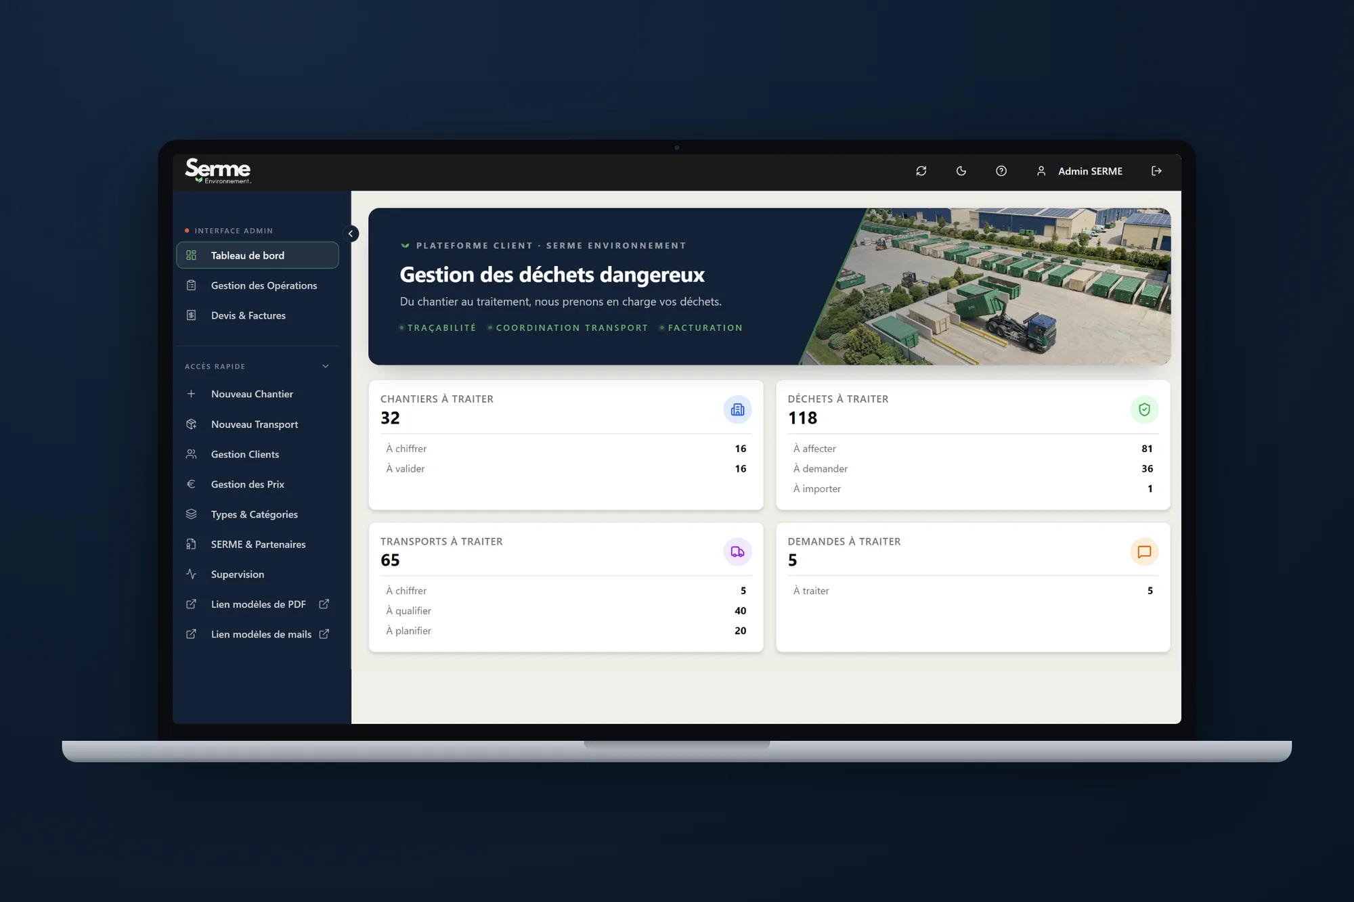Viewport: 1354px width, 902px height.
Task: Click the Nouveau Transport package icon
Action: coord(191,424)
